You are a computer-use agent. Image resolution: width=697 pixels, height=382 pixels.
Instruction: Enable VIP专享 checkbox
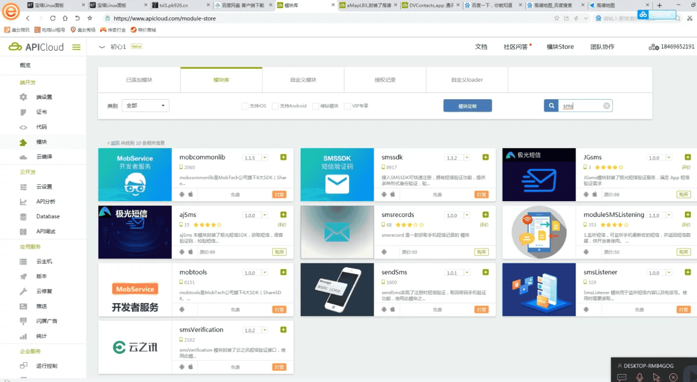(347, 106)
